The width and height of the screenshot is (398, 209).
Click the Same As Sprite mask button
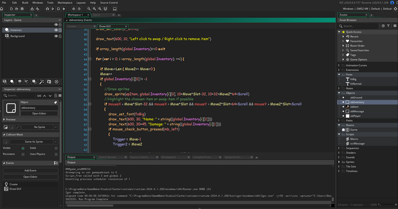pyautogui.click(x=34, y=141)
